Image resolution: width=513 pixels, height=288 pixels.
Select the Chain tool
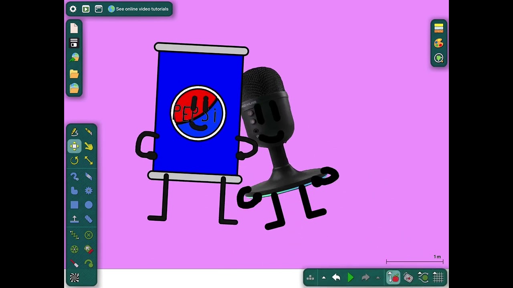(x=89, y=219)
